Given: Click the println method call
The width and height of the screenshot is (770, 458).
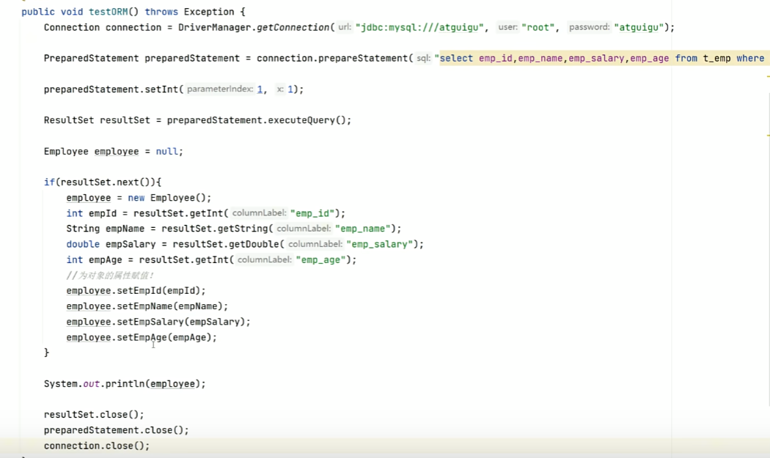Looking at the screenshot, I should 125,384.
